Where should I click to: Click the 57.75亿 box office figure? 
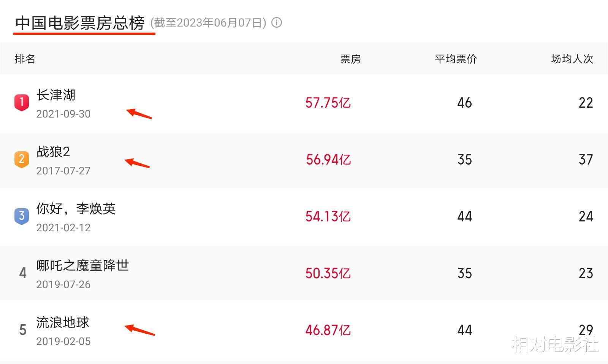(x=328, y=103)
